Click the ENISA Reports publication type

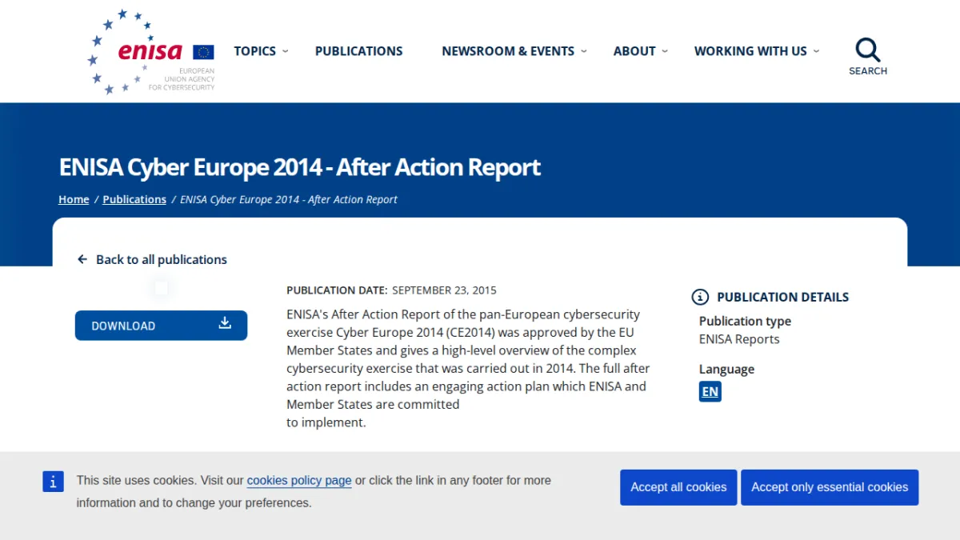[x=739, y=339]
